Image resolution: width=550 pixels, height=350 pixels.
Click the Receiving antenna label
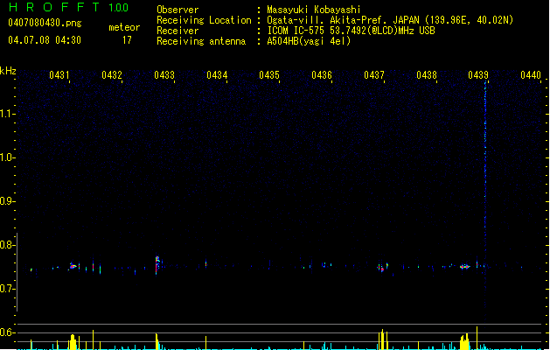tap(201, 41)
